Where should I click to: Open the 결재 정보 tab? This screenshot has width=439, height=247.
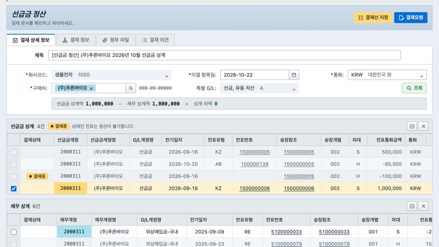click(76, 40)
